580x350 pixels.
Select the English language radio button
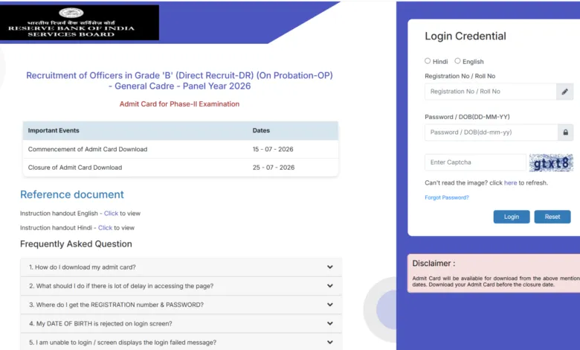(x=457, y=61)
